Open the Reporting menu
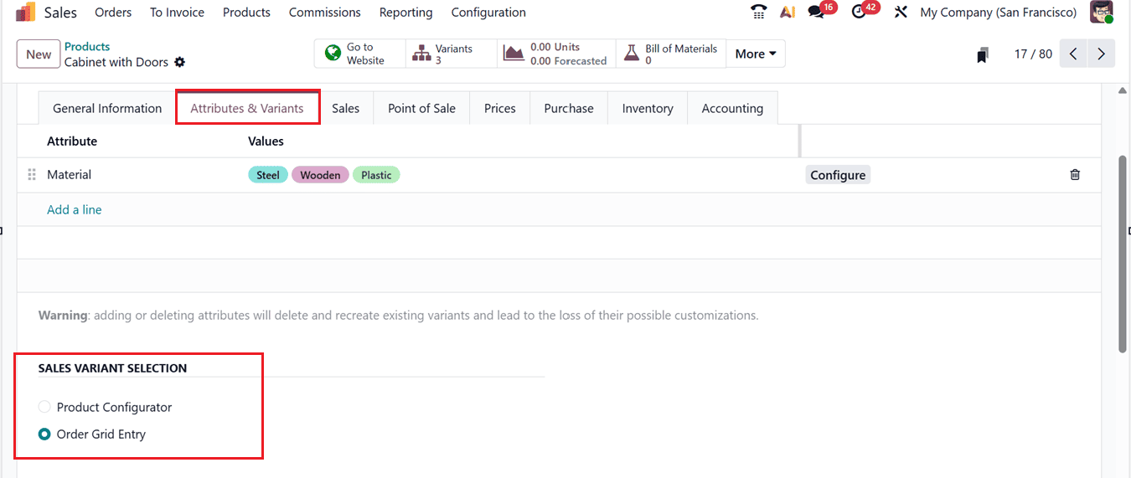This screenshot has height=478, width=1131. [x=405, y=13]
